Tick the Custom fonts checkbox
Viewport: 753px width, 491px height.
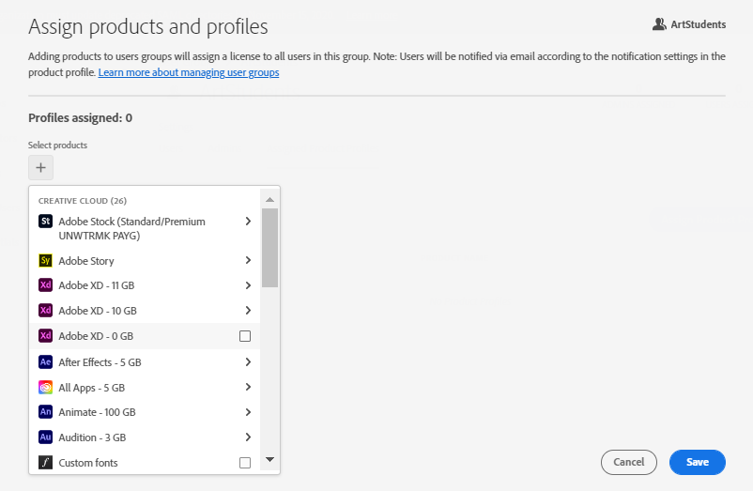[245, 463]
